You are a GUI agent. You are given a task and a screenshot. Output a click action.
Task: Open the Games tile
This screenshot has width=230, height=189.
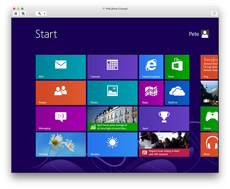[x=209, y=118]
